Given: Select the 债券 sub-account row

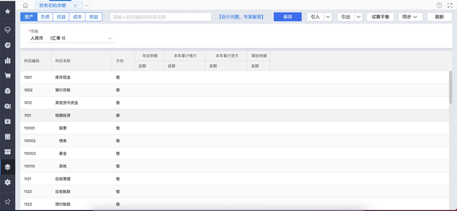Looking at the screenshot, I should 235,141.
